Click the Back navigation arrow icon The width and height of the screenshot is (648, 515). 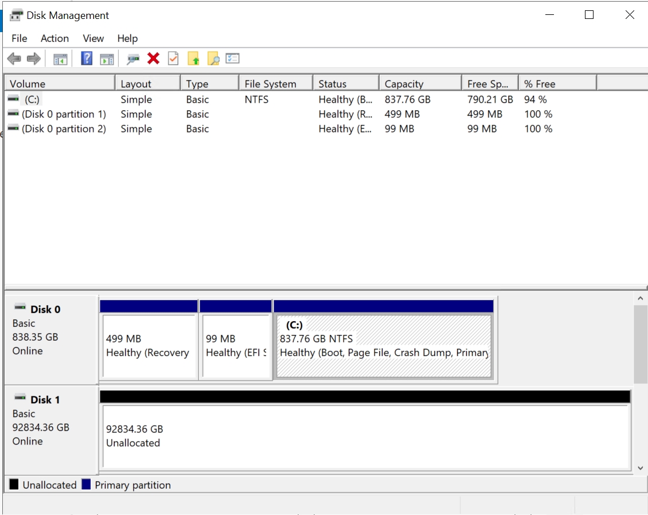point(14,58)
